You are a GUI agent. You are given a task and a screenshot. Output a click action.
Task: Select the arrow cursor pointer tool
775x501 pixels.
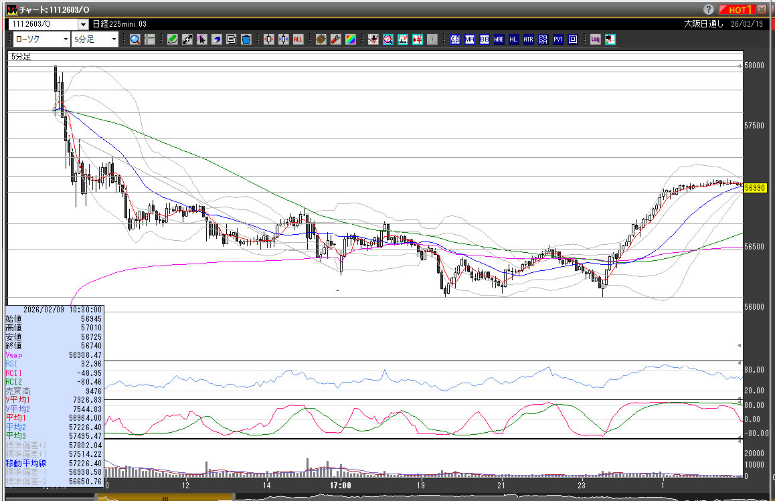point(201,39)
